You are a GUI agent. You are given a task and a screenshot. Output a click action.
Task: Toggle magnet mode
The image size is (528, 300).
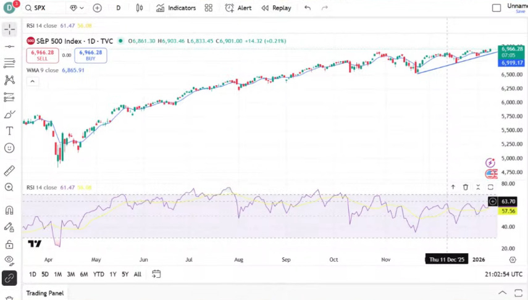pyautogui.click(x=9, y=210)
